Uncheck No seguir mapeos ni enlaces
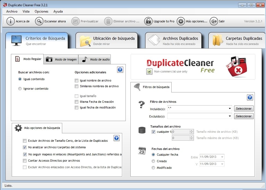This screenshot has width=266, height=190. [x=25, y=154]
